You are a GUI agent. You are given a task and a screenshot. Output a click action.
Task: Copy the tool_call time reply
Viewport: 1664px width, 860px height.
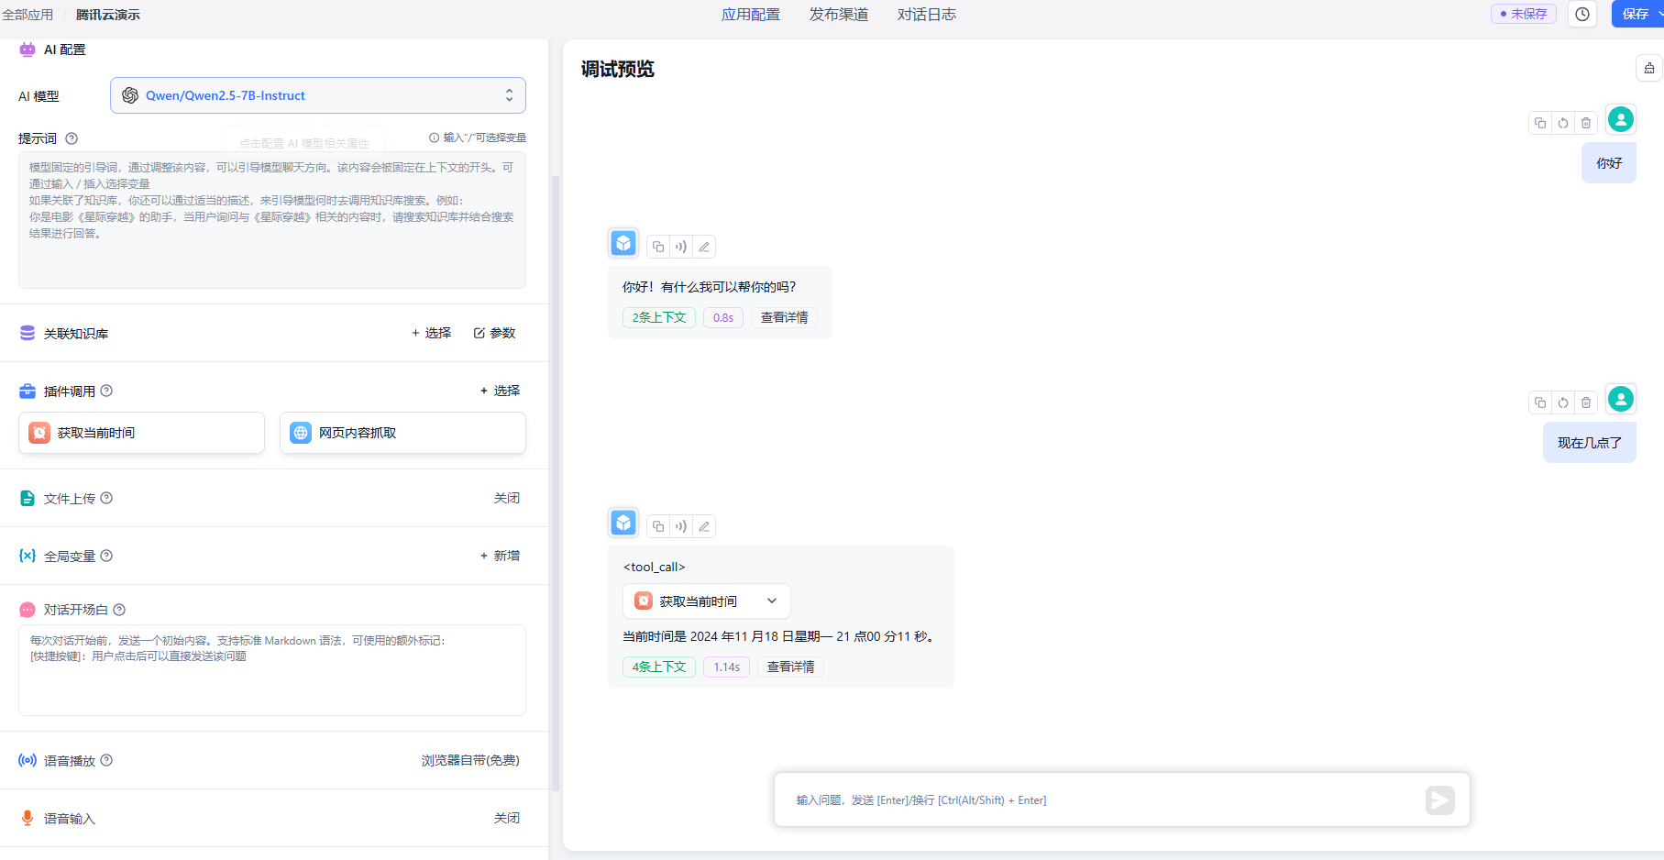pos(658,526)
